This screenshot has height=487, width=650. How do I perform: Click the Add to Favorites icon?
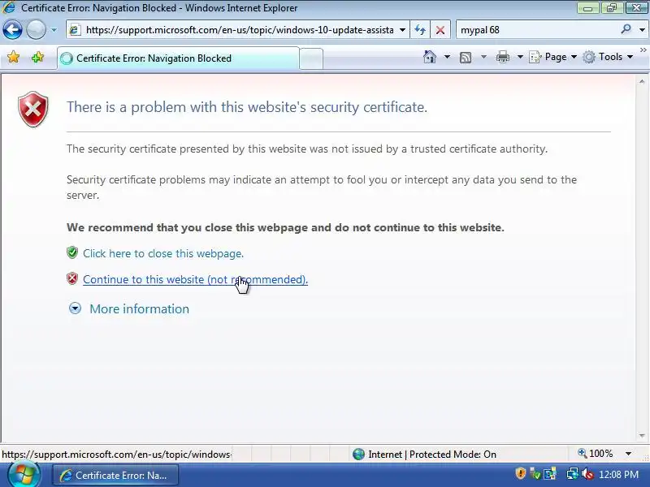tap(37, 57)
